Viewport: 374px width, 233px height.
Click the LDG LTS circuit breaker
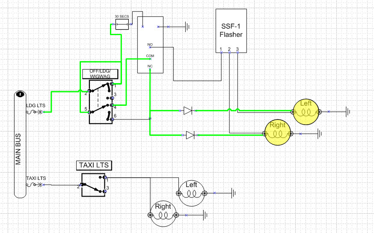coord(34,112)
